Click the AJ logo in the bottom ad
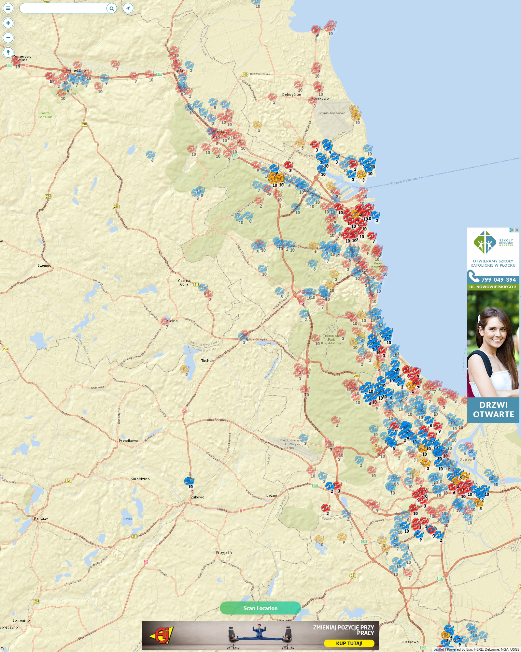Image resolution: width=521 pixels, height=652 pixels. click(x=161, y=635)
